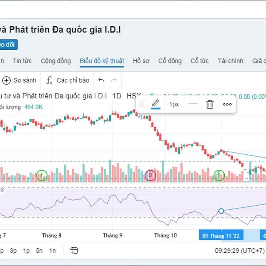266x266 pixels.
Task: Switch to the Tin tức tab
Action: 22,61
